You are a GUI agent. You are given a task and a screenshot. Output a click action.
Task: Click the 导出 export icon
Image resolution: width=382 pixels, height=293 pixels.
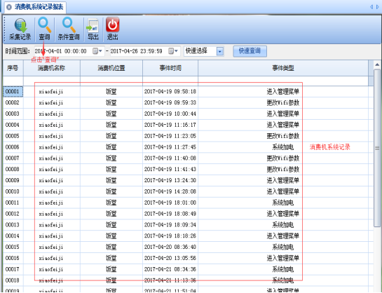click(x=93, y=29)
